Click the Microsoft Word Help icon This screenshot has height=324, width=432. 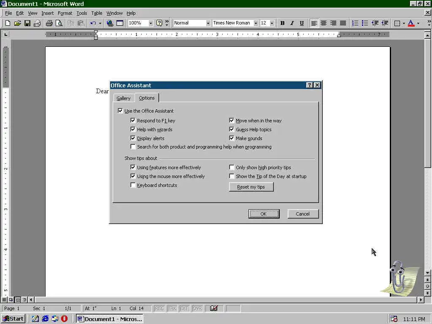click(x=159, y=23)
